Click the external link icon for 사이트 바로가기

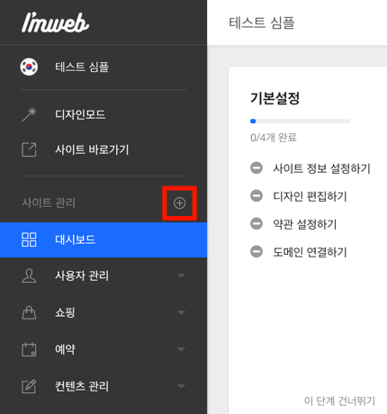click(x=29, y=149)
